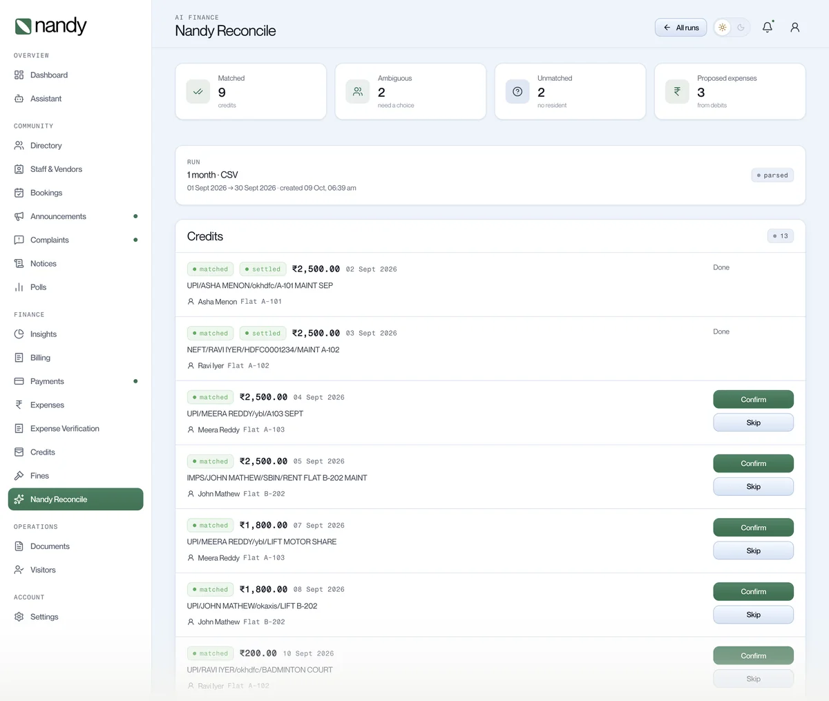Click Ravi Iyer Flat A-102 resident

coord(228,366)
